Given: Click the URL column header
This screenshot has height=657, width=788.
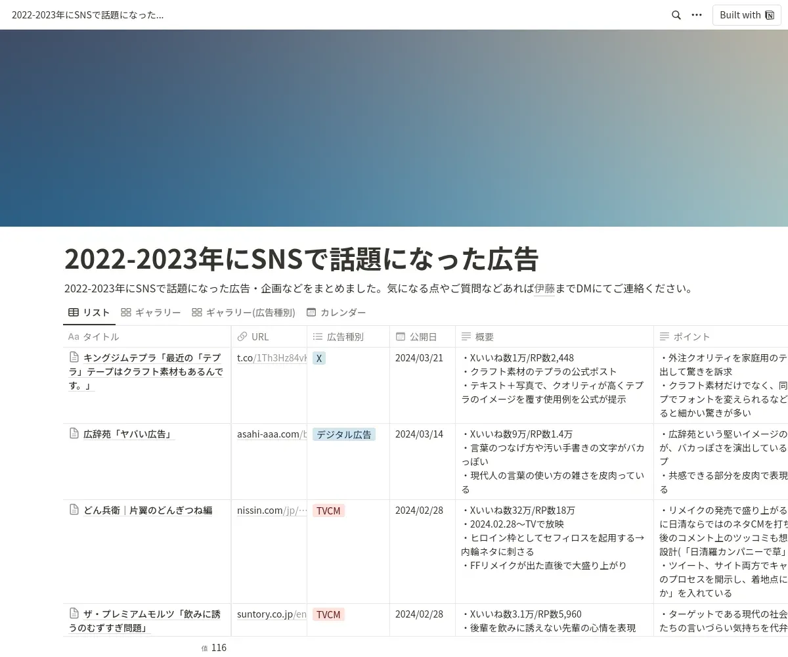Looking at the screenshot, I should coord(269,336).
